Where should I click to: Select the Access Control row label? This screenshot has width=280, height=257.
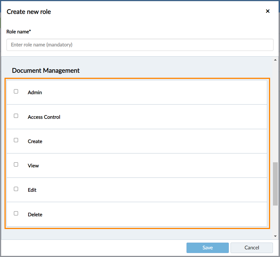tap(44, 117)
